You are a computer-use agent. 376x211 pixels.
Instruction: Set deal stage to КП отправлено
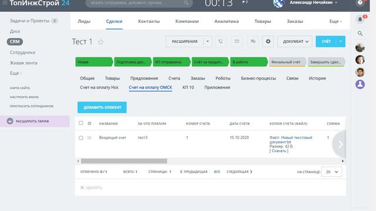click(x=171, y=62)
